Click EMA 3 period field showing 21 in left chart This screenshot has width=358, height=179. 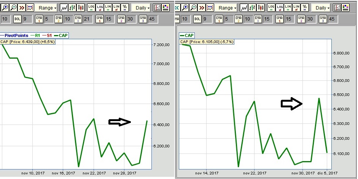point(88,19)
